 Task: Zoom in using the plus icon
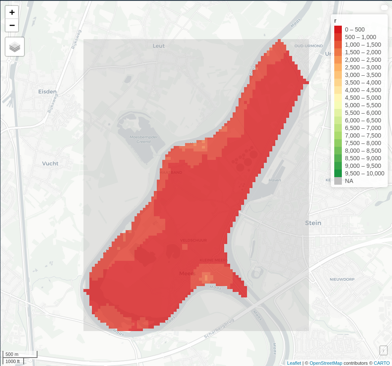11,12
